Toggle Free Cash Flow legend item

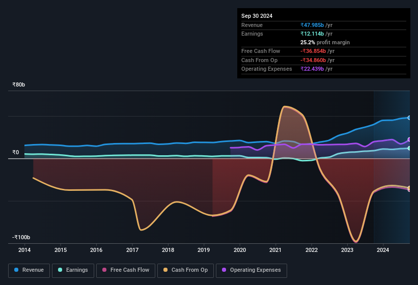pos(125,270)
